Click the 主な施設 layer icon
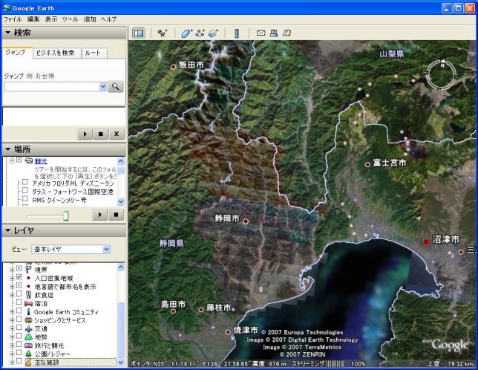 click(x=28, y=362)
